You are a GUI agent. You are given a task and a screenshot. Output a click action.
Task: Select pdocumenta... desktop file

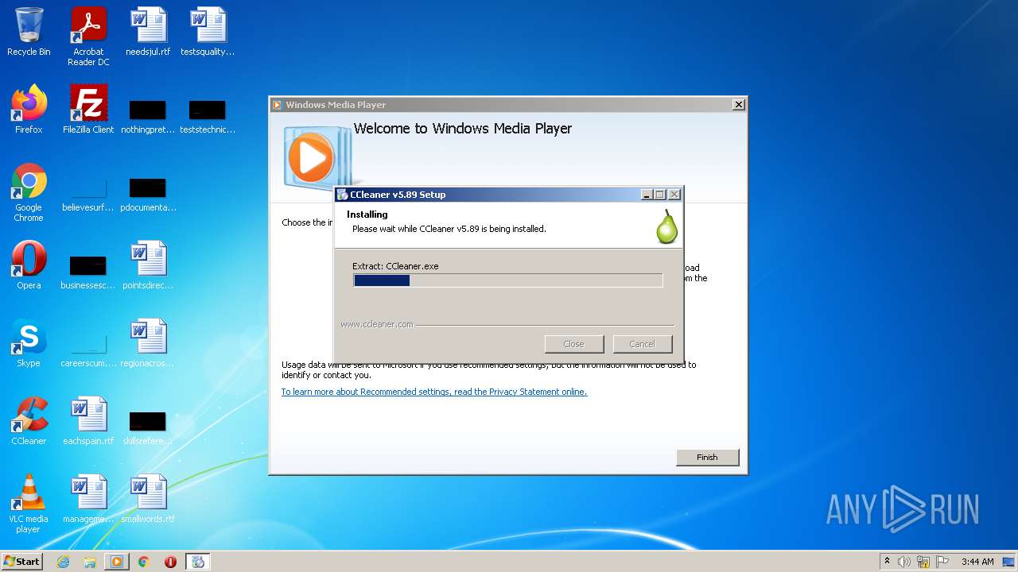[148, 194]
